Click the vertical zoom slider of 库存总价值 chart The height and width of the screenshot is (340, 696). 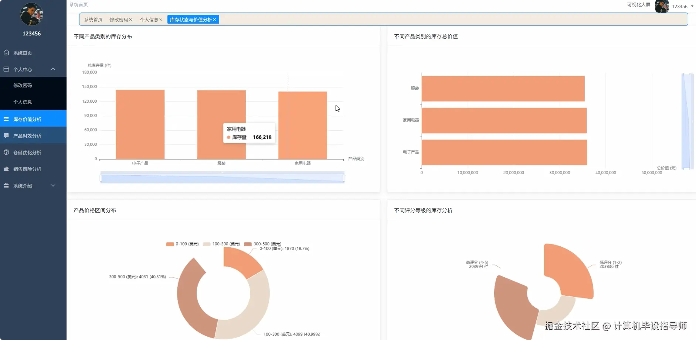[x=687, y=121]
